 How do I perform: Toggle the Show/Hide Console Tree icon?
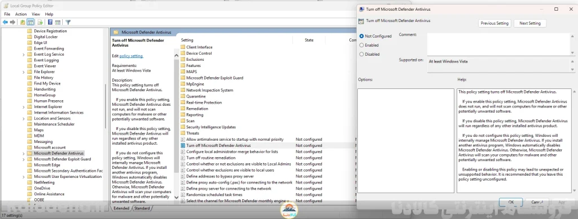pyautogui.click(x=30, y=22)
